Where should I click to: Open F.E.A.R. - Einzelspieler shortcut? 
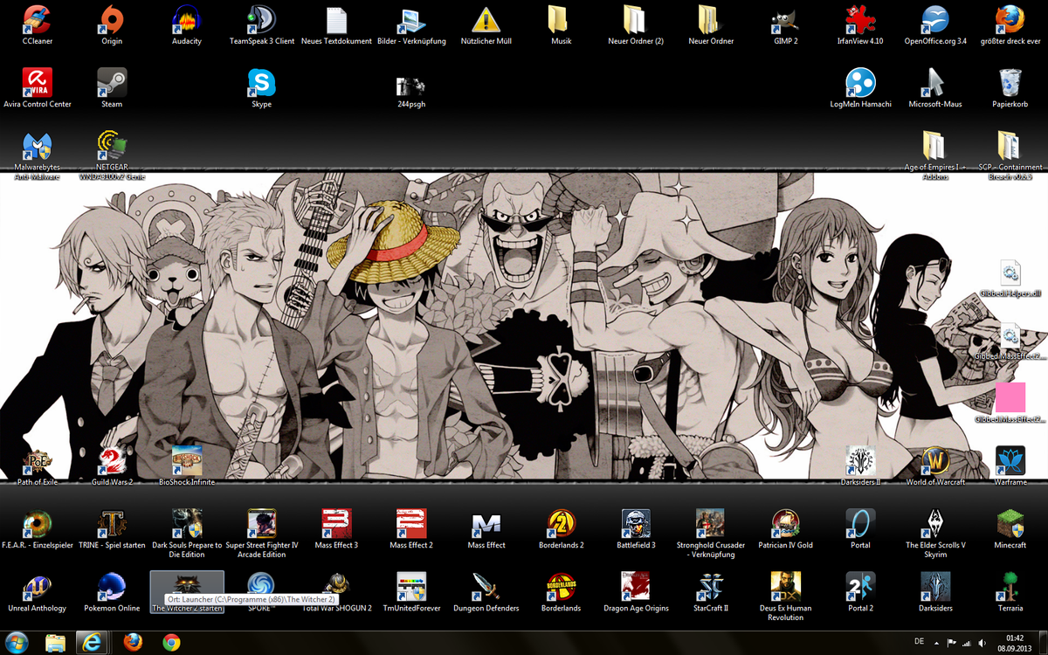(37, 523)
